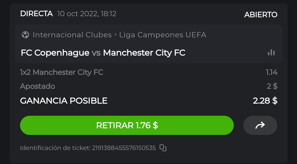Select the Manchester City FC team name

point(144,53)
